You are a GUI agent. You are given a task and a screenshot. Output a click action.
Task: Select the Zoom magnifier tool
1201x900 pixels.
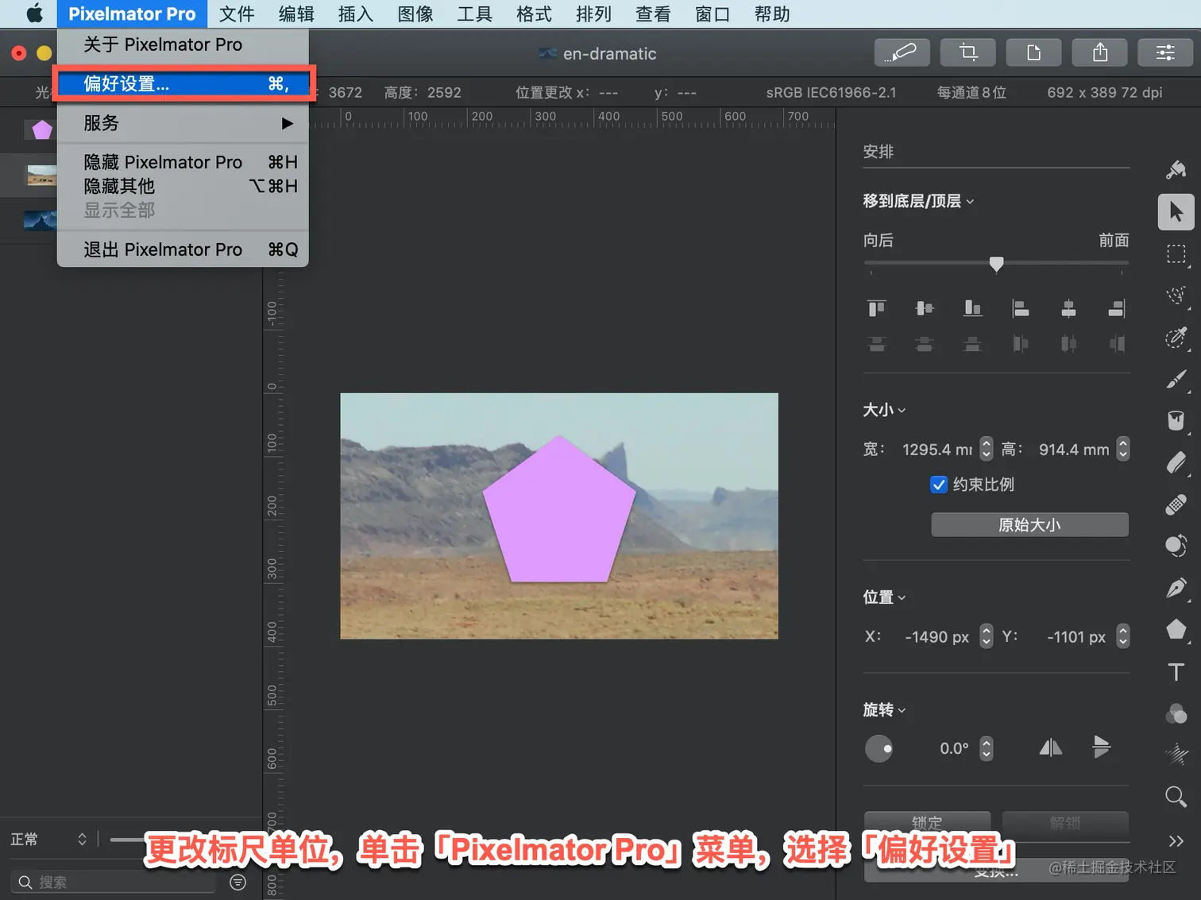[x=1176, y=797]
